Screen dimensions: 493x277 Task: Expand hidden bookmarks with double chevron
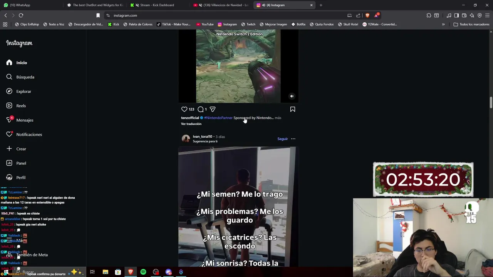coord(443,24)
